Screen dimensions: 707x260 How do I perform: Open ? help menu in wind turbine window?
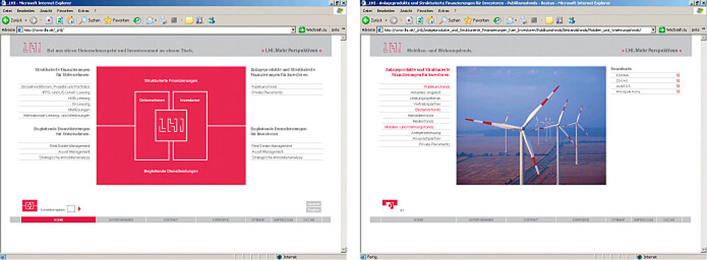(456, 10)
